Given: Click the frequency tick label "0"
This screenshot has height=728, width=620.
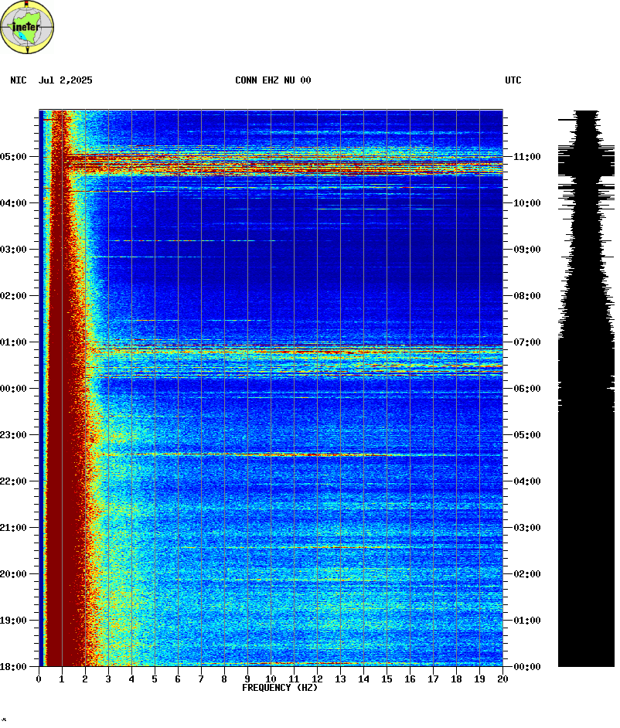Looking at the screenshot, I should tap(39, 679).
